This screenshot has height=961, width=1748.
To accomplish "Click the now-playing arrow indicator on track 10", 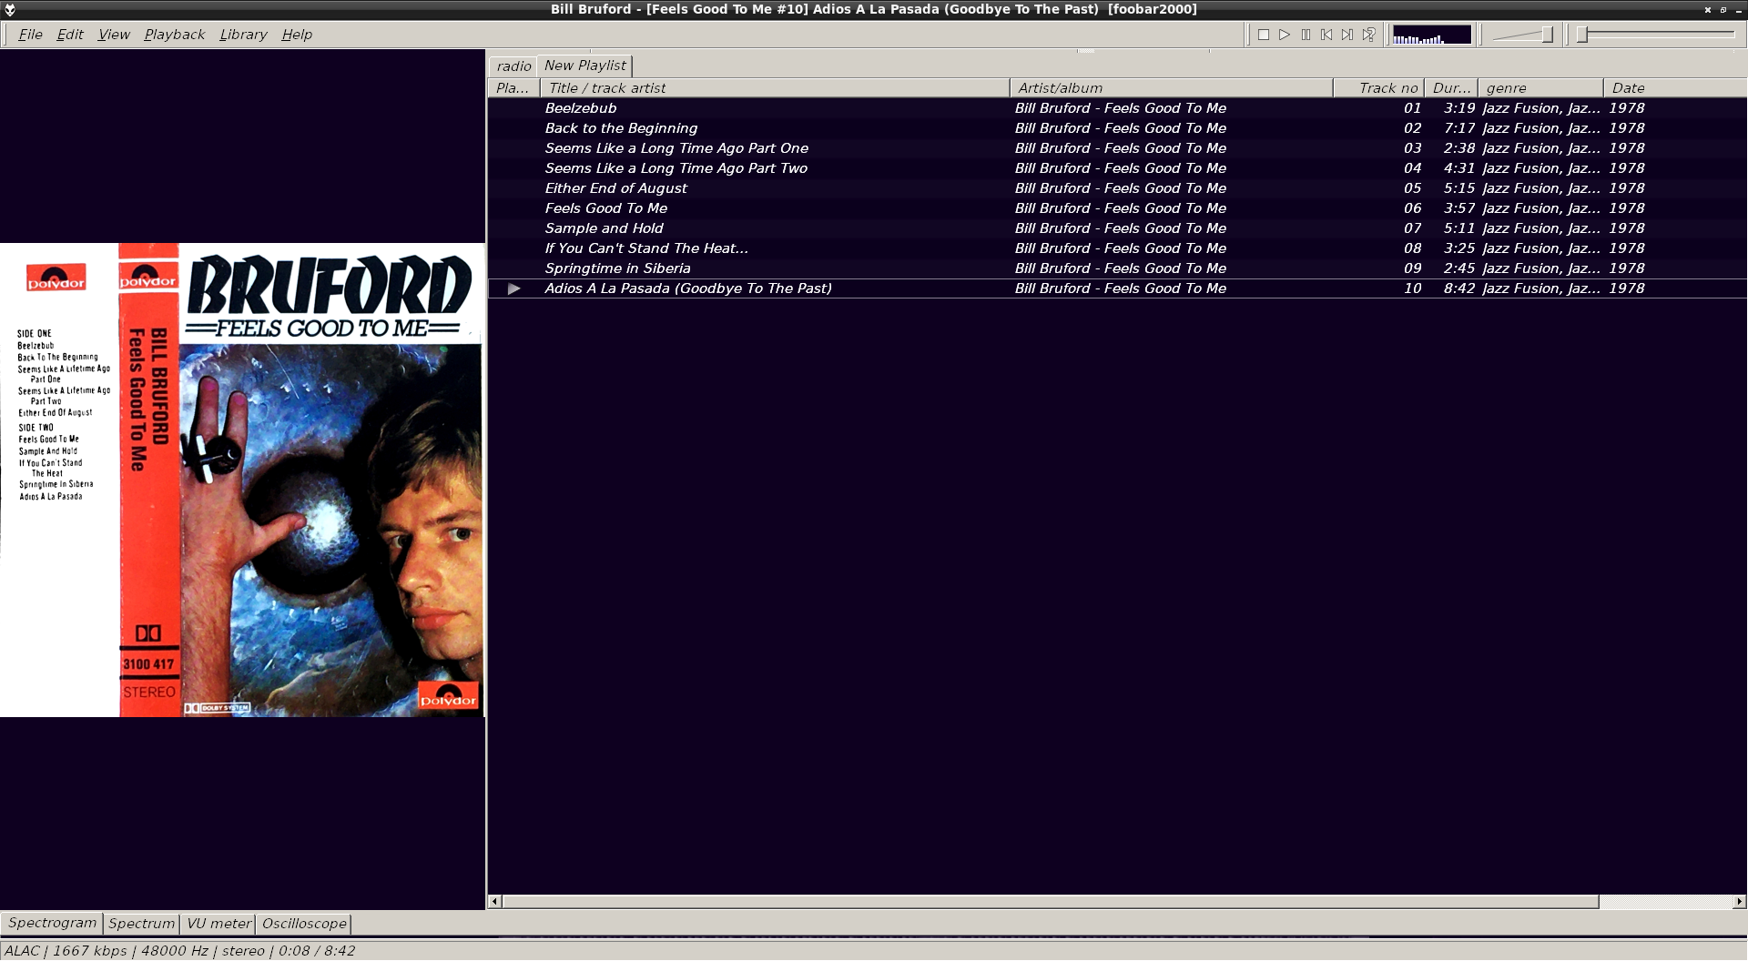I will [514, 288].
